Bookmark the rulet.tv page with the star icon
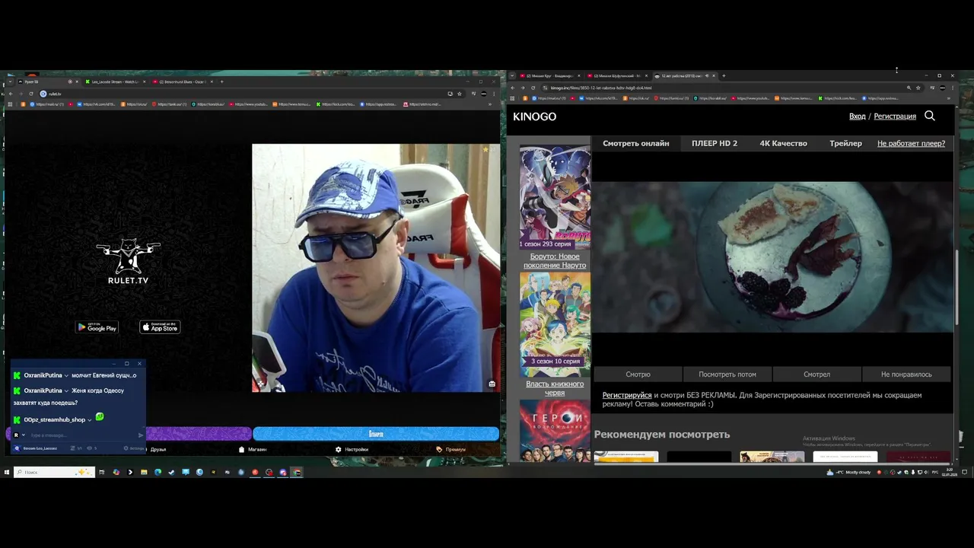 [x=459, y=94]
